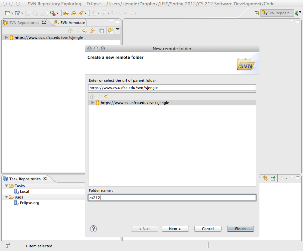Click the Add SVN Repository icon

(x=111, y=31)
